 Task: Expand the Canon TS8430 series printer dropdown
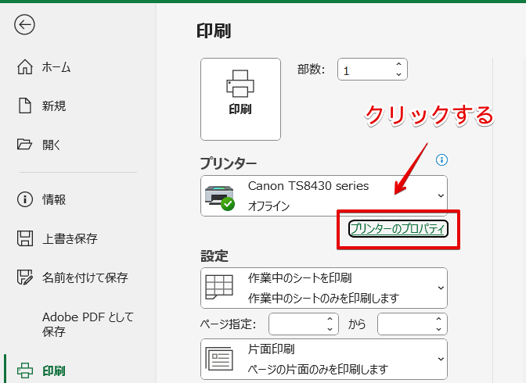pyautogui.click(x=441, y=195)
